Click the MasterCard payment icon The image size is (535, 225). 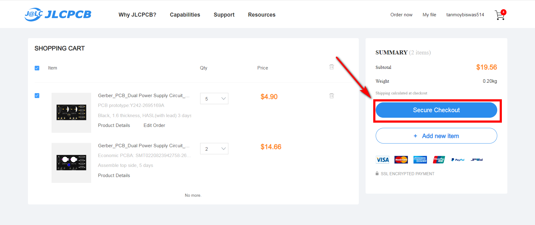[x=401, y=160]
